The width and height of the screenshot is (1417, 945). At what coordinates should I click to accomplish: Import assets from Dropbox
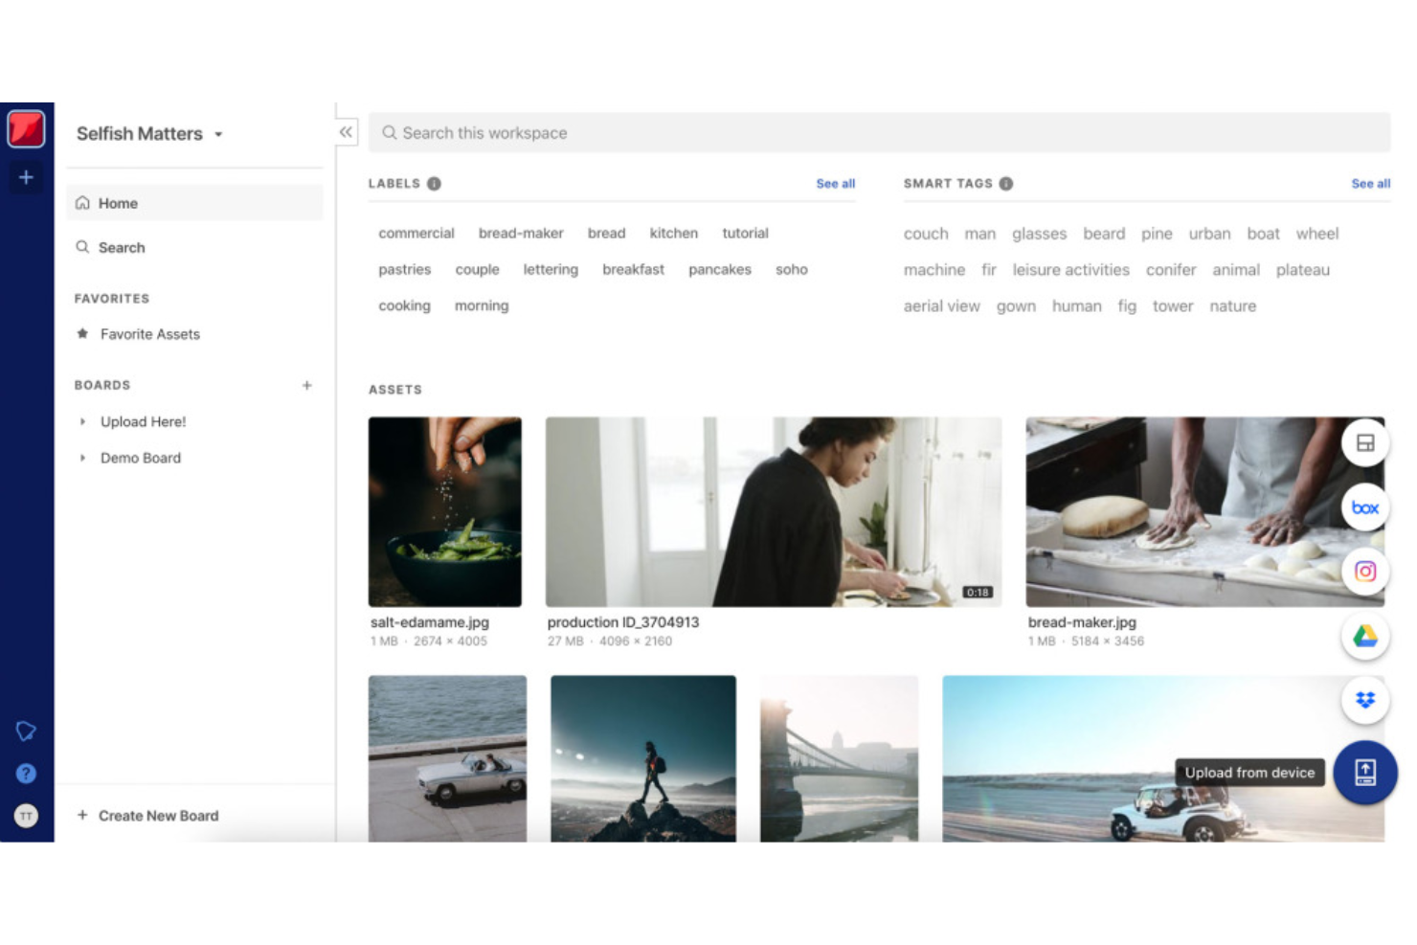pos(1363,700)
